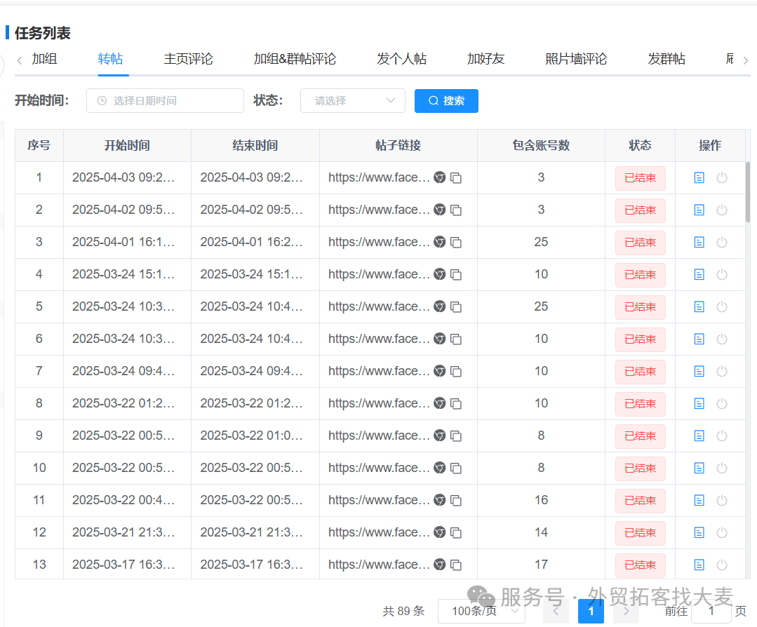
Task: Click the 结束时间 column header
Action: click(x=255, y=145)
